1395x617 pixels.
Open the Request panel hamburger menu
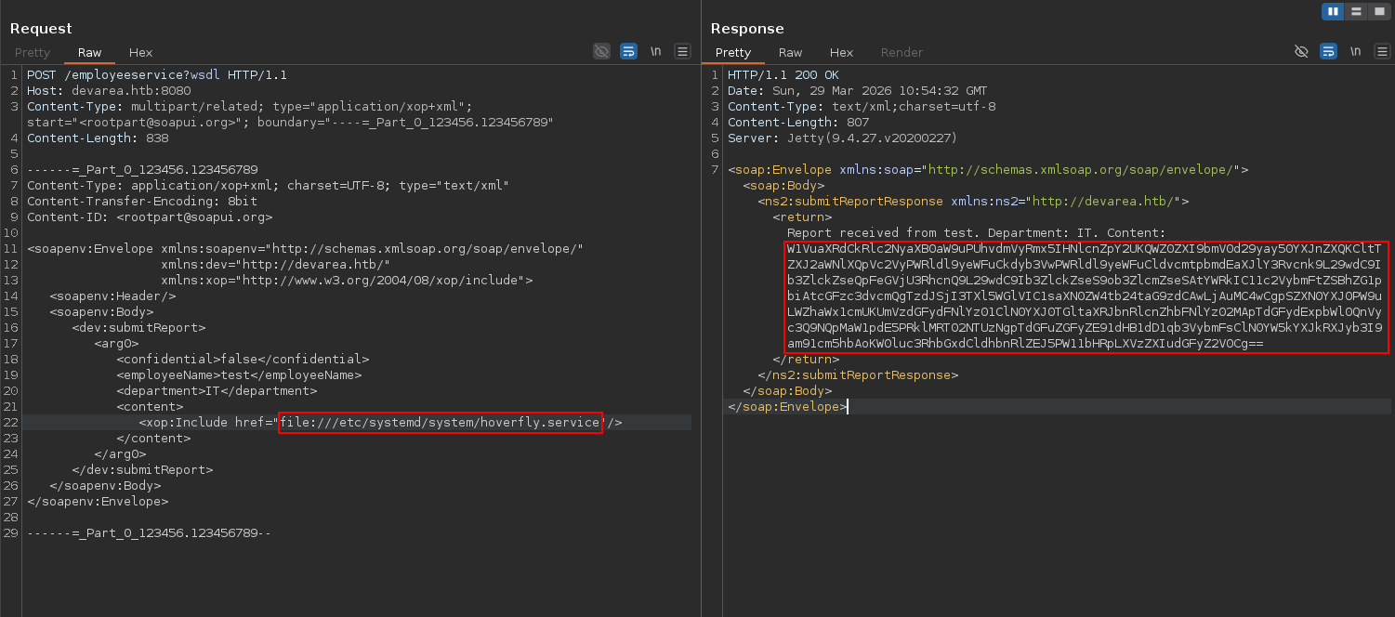point(682,51)
